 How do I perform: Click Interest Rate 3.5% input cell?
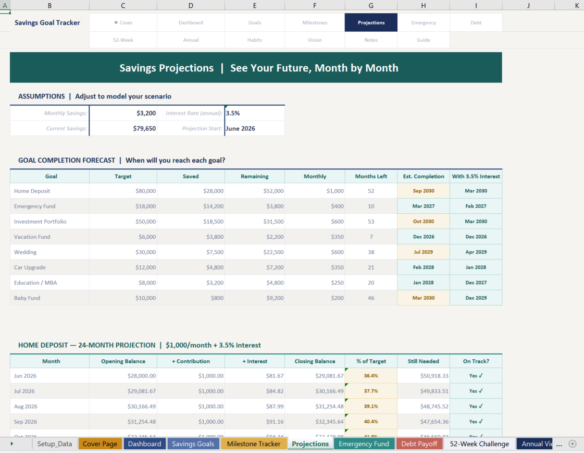click(255, 113)
